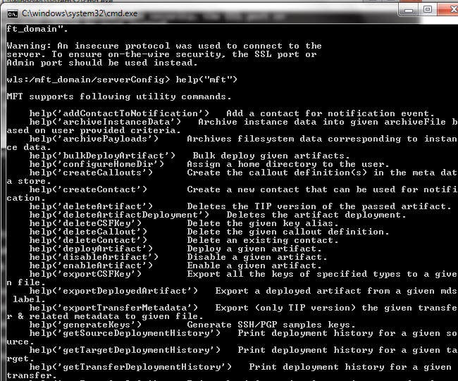Click description 'Deploy a given artifact.'
The width and height of the screenshot is (458, 381).
click(x=254, y=249)
